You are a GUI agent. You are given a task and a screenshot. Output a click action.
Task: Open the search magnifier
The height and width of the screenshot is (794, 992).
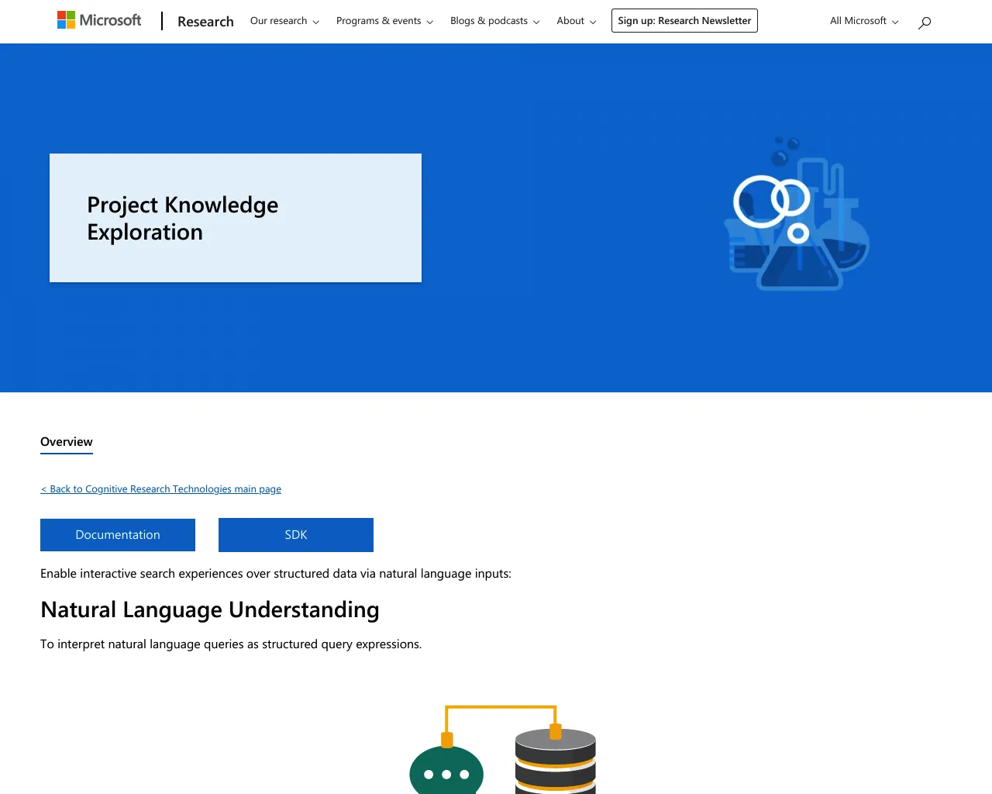coord(924,22)
